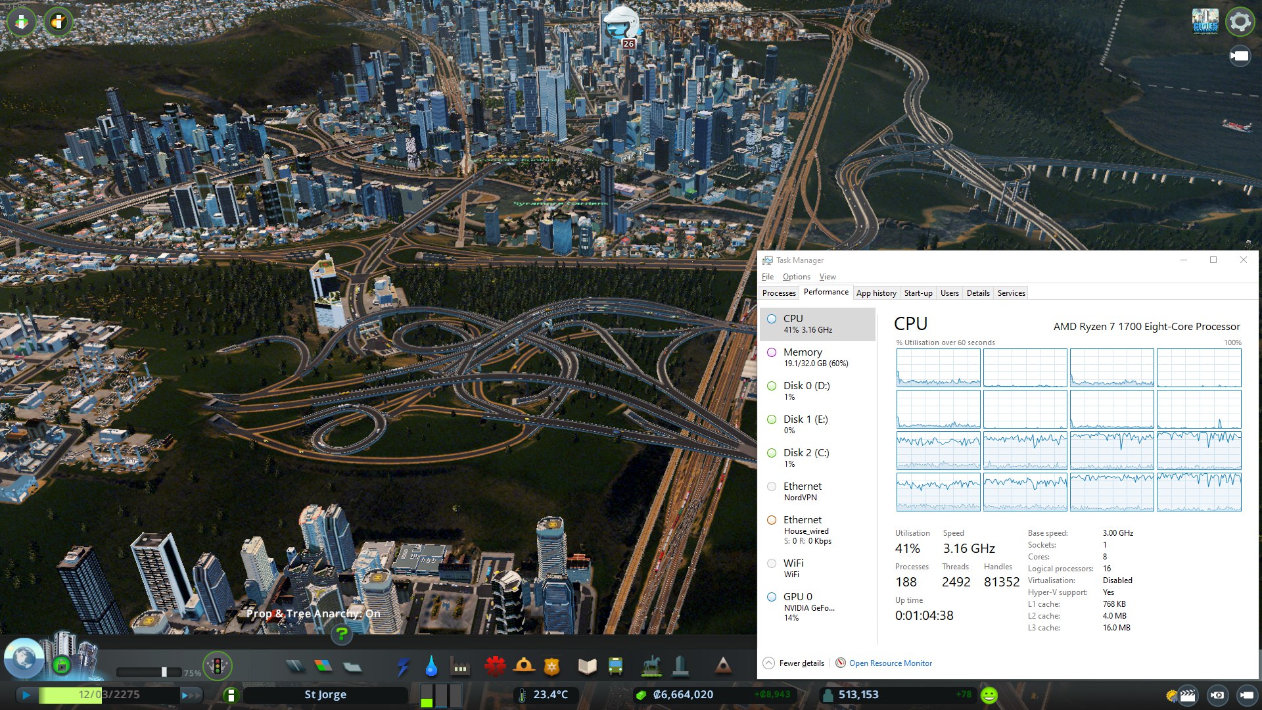Open the healthcare menu red asterisk
1262x710 pixels.
click(x=495, y=667)
